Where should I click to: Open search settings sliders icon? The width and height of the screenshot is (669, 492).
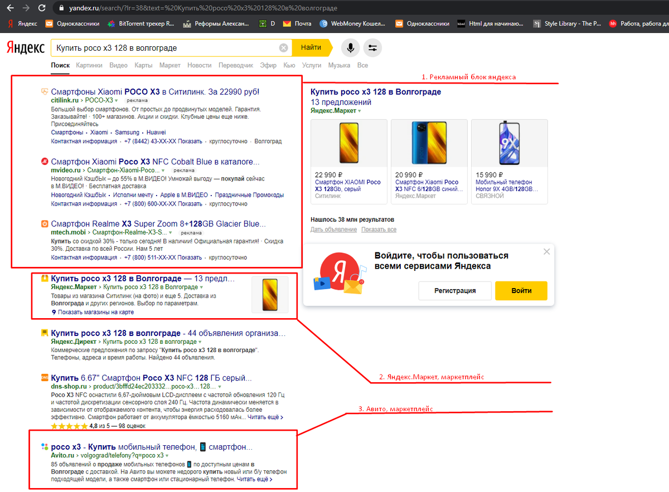(x=372, y=48)
